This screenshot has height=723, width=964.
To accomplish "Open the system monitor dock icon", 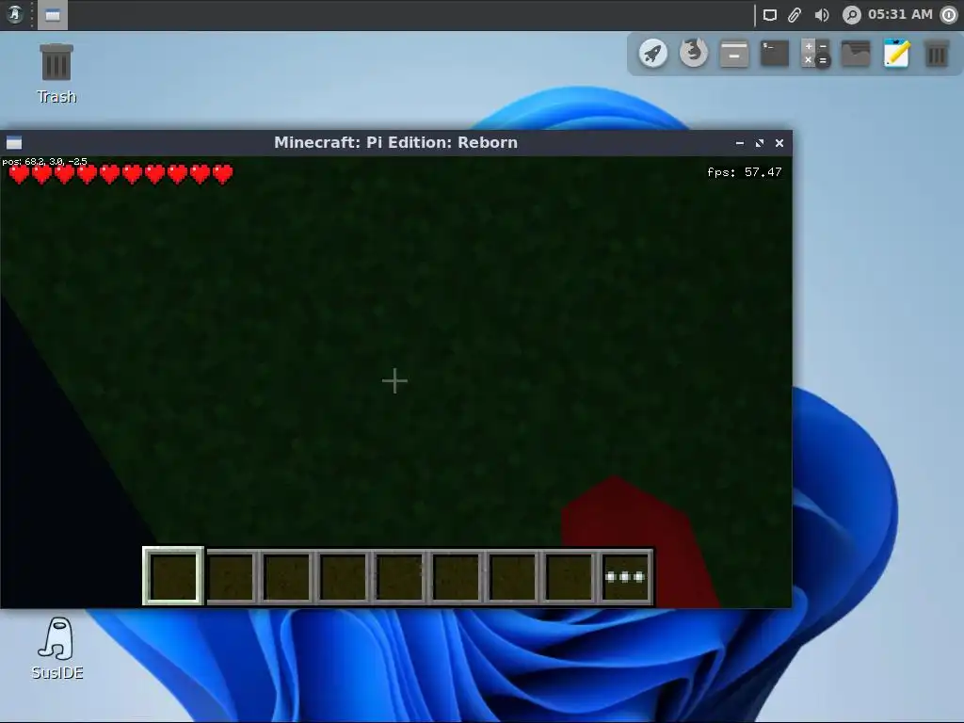I will 856,54.
